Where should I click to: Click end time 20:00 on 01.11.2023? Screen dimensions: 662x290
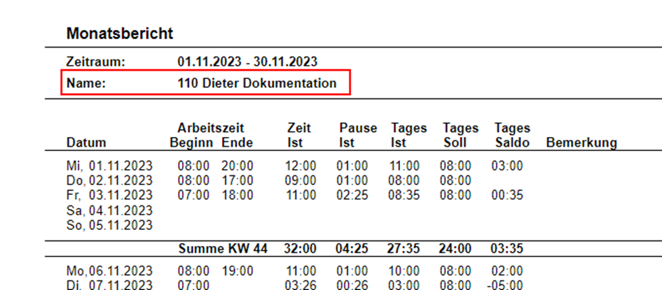pos(237,166)
